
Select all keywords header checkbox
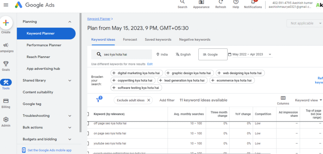88,114
